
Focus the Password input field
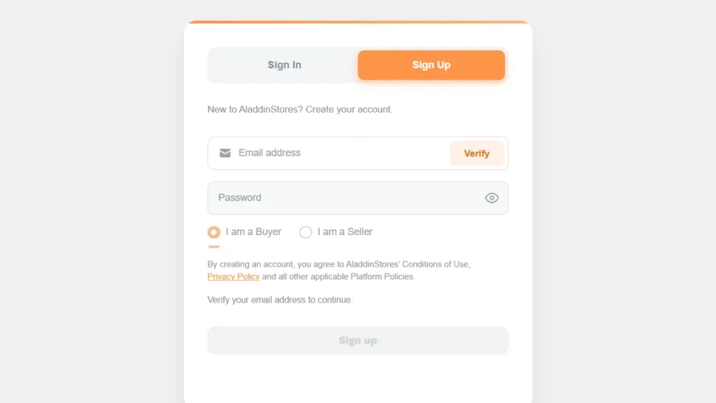click(x=357, y=198)
